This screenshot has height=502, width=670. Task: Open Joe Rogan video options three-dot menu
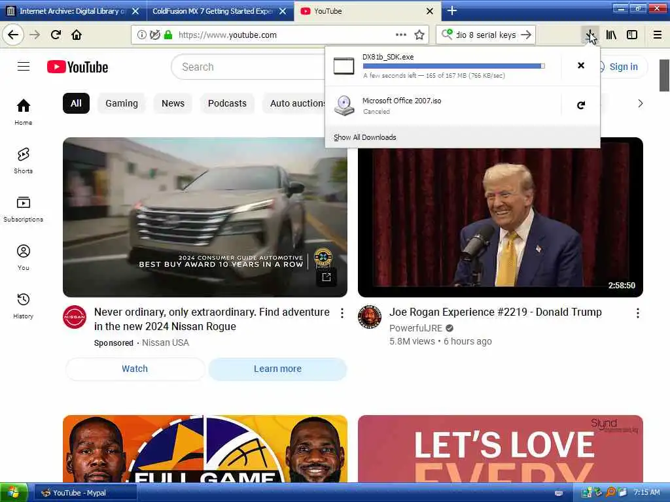coord(637,313)
